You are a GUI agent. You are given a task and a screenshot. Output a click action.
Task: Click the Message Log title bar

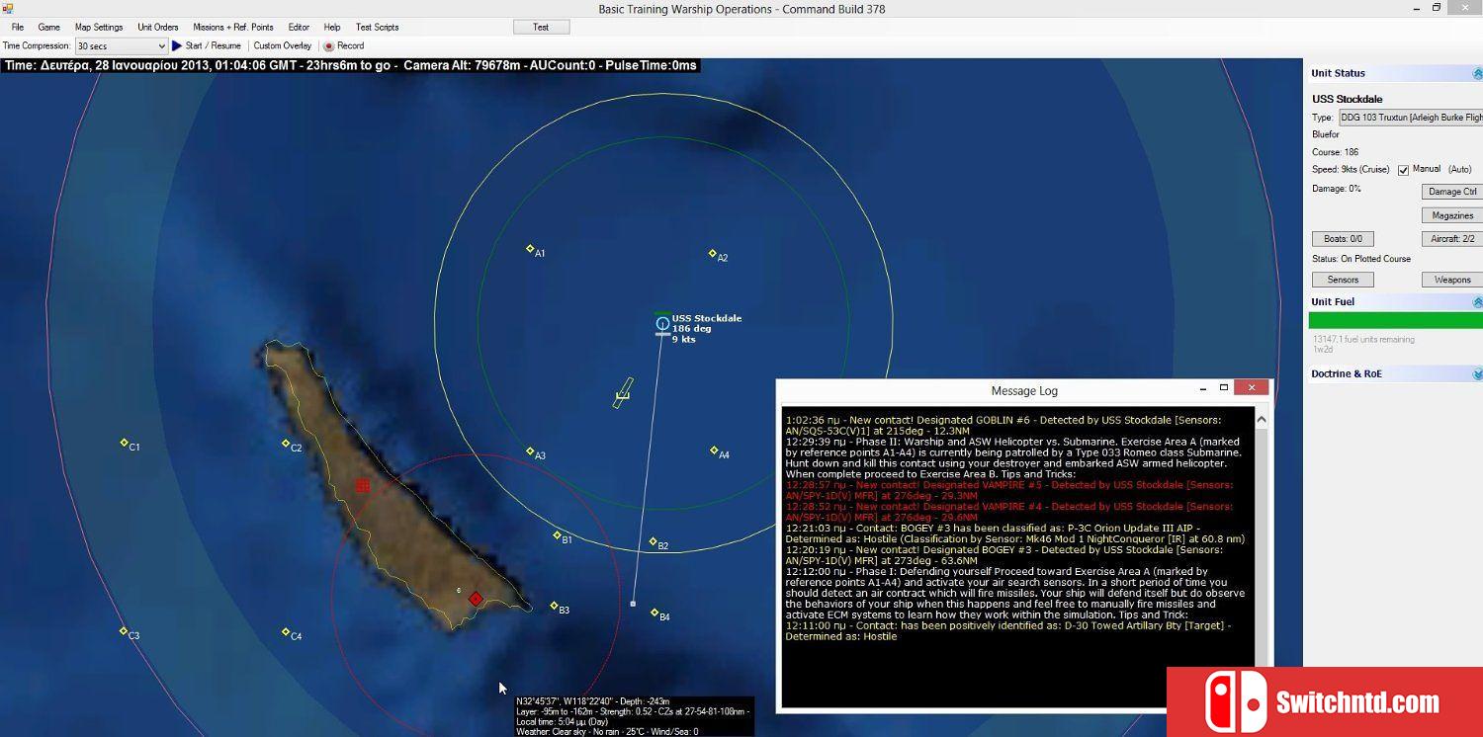[x=1024, y=391]
